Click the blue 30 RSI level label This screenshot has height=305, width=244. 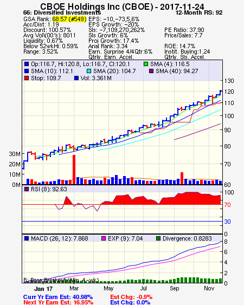click(227, 222)
